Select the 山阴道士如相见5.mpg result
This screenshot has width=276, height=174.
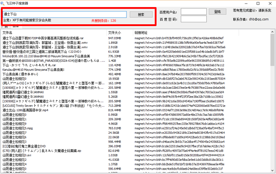pyautogui.click(x=135, y=128)
